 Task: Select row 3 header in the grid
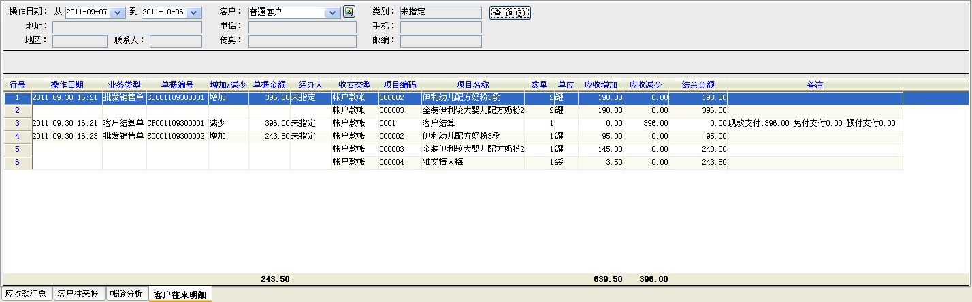tap(18, 124)
